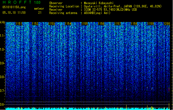Click the 0.7 kHz axis label
This screenshot has width=173, height=110.
coord(2,91)
